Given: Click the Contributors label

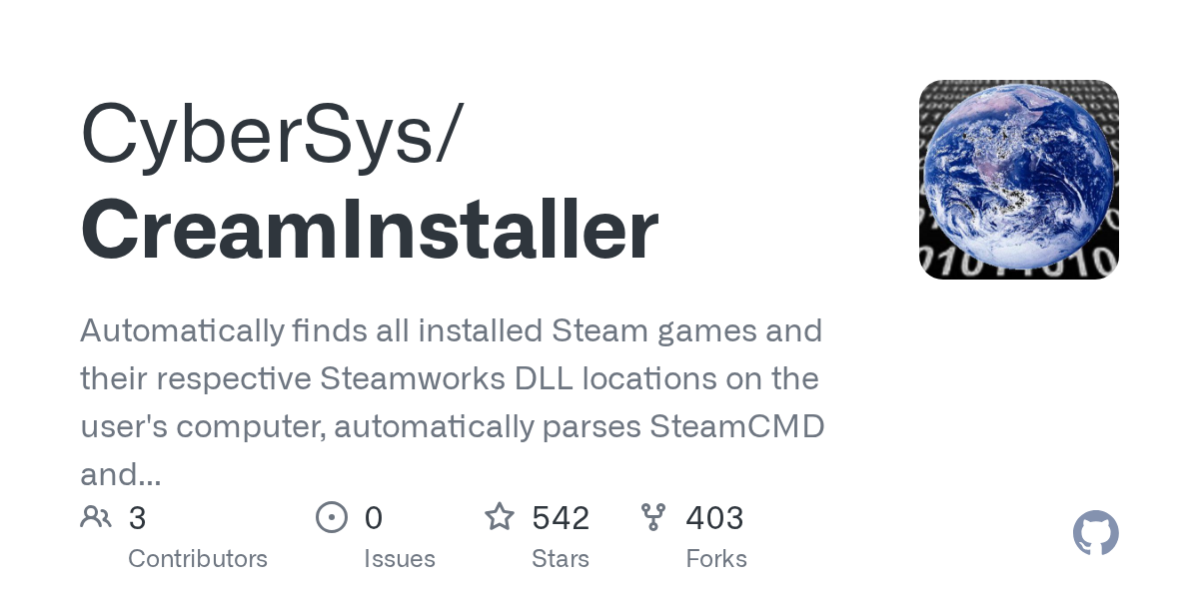Looking at the screenshot, I should tap(198, 559).
